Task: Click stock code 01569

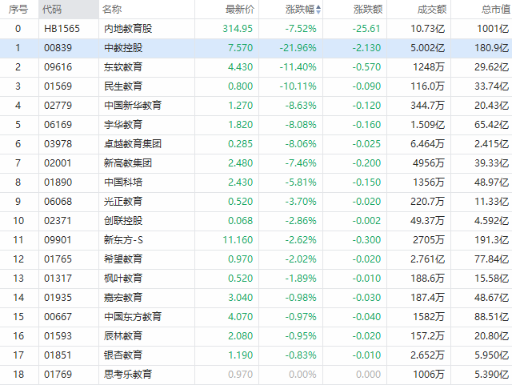Action: coord(58,86)
